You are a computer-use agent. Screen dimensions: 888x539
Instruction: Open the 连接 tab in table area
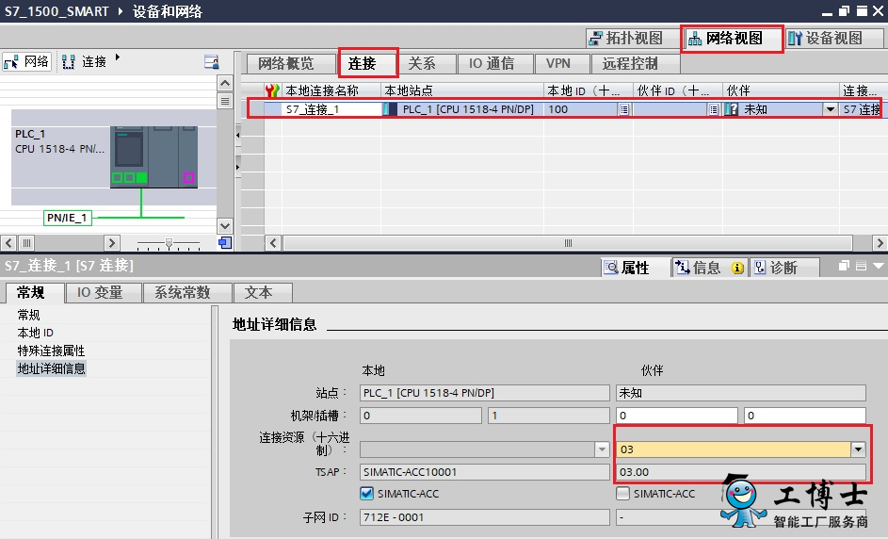click(367, 63)
